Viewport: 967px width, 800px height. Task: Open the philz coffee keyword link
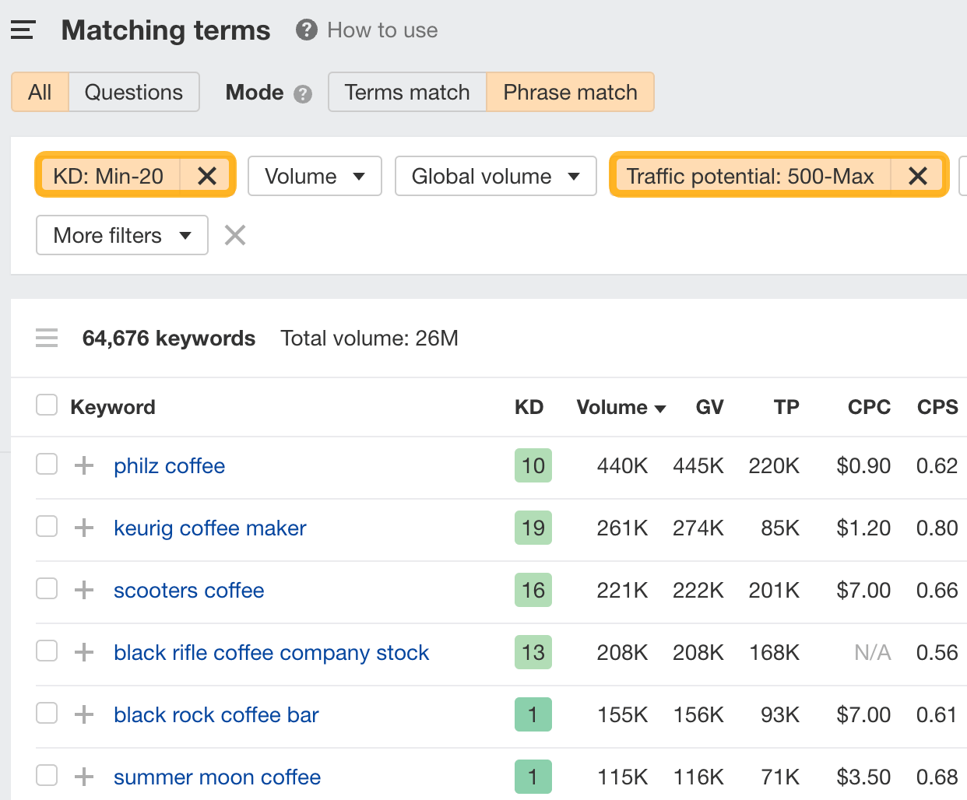tap(169, 465)
